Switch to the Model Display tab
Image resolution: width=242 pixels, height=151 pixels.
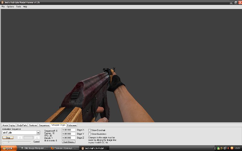tap(9, 125)
